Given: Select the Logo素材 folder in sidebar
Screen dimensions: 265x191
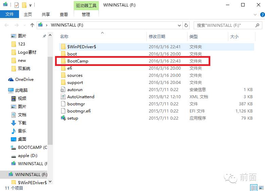Looking at the screenshot, I should click(27, 52).
